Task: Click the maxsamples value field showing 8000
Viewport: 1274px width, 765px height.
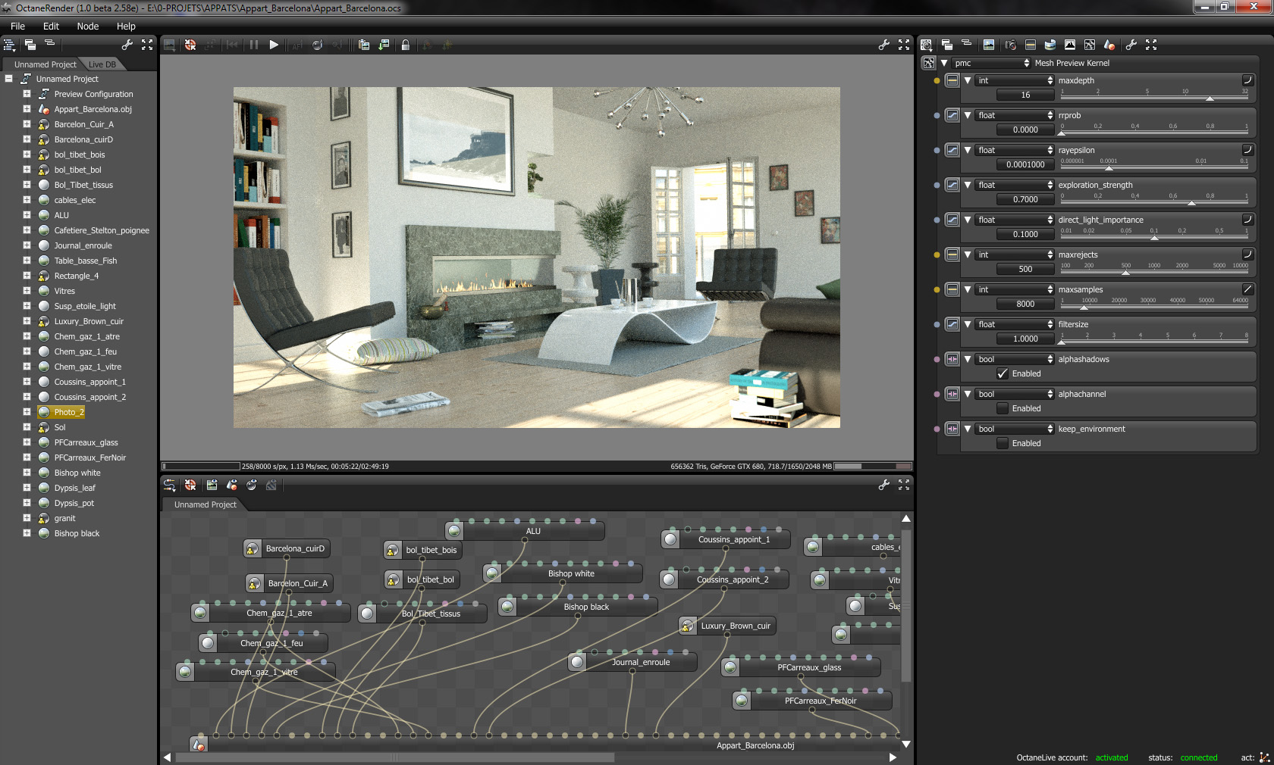Action: 1025,304
